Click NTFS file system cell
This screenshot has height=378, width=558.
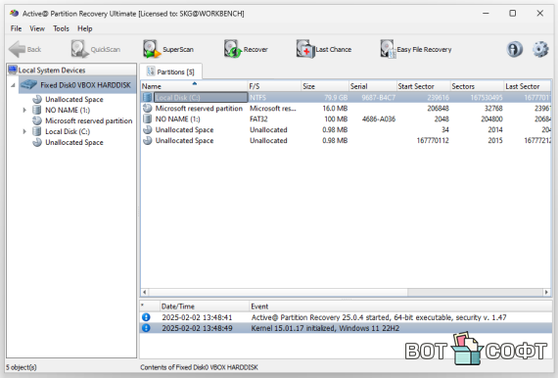coord(257,98)
